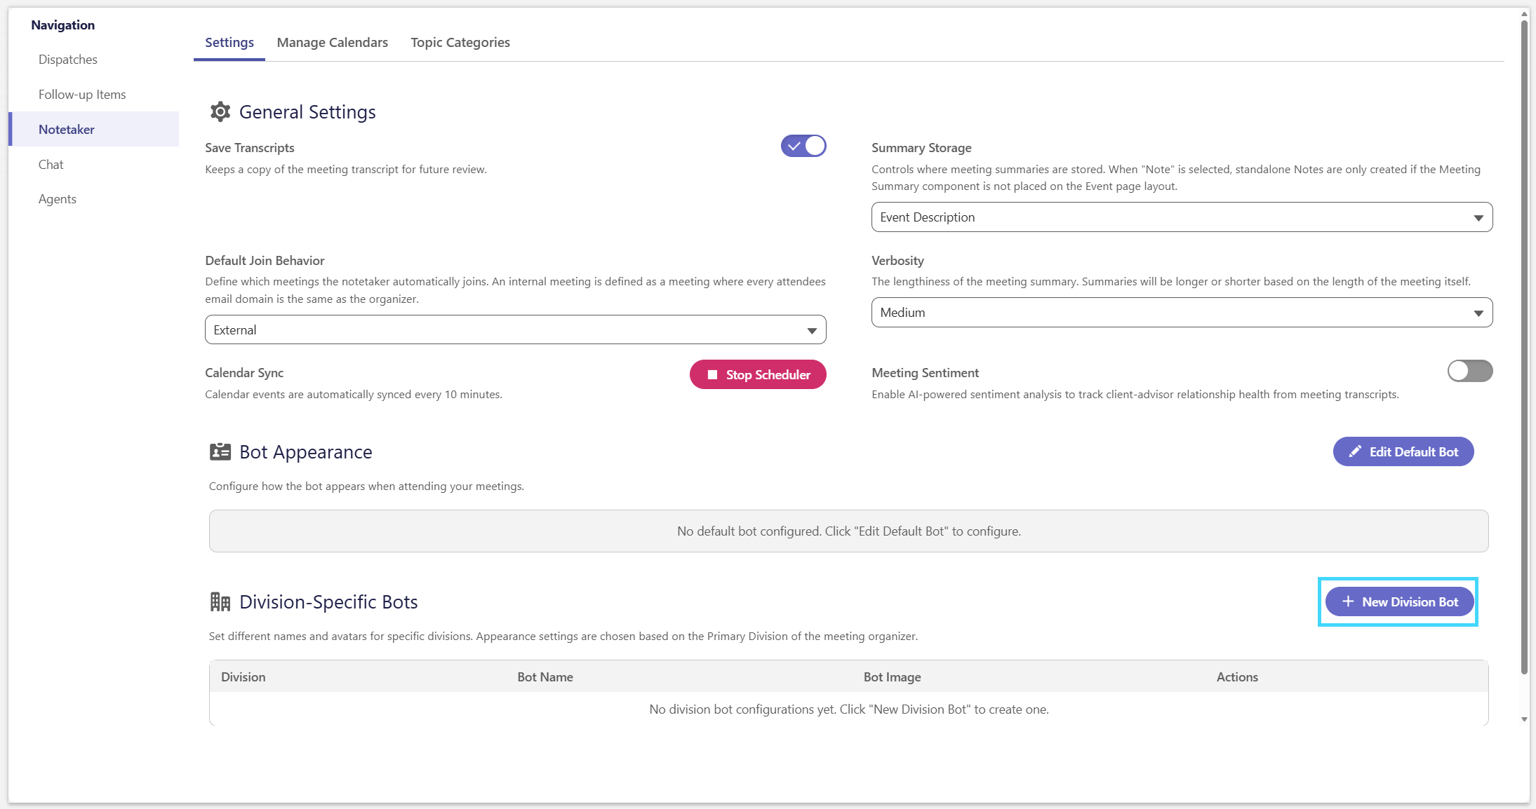Switch to the Topic Categories tab

click(x=460, y=42)
